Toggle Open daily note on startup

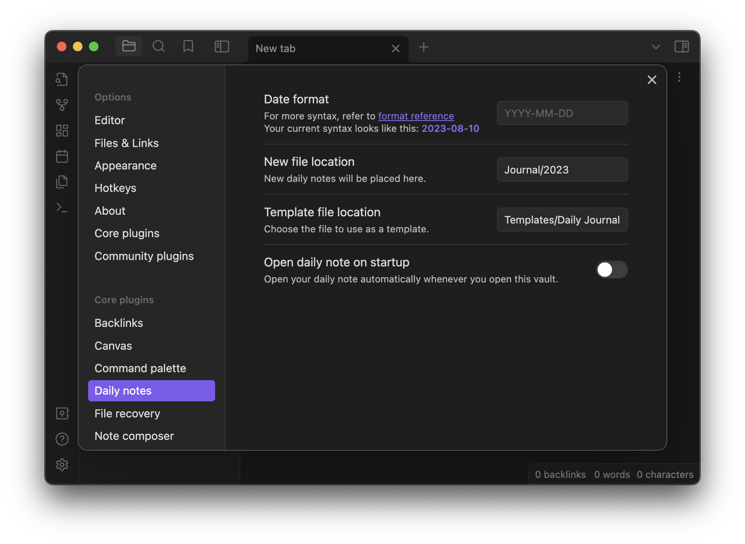[612, 270]
